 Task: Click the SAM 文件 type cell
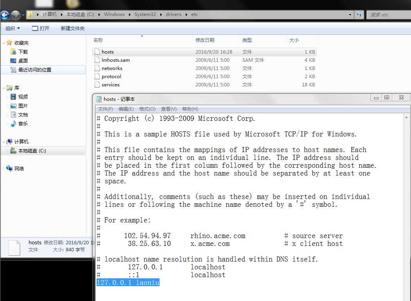[253, 60]
